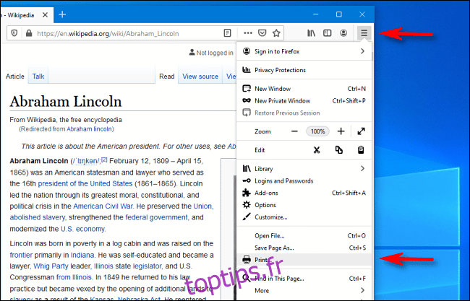The height and width of the screenshot is (301, 470).
Task: Select the Article tab on Wikipedia
Action: point(14,77)
